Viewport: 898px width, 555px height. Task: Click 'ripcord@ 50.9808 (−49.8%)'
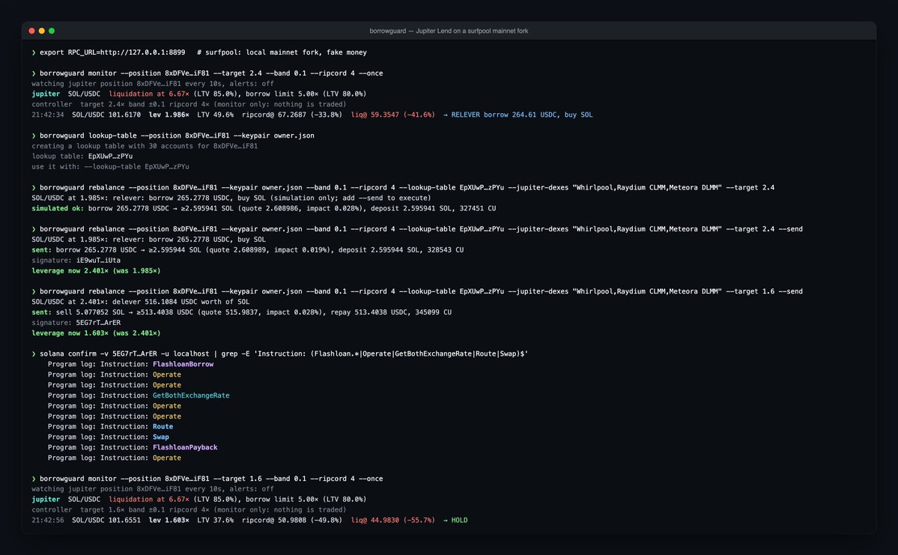[291, 520]
